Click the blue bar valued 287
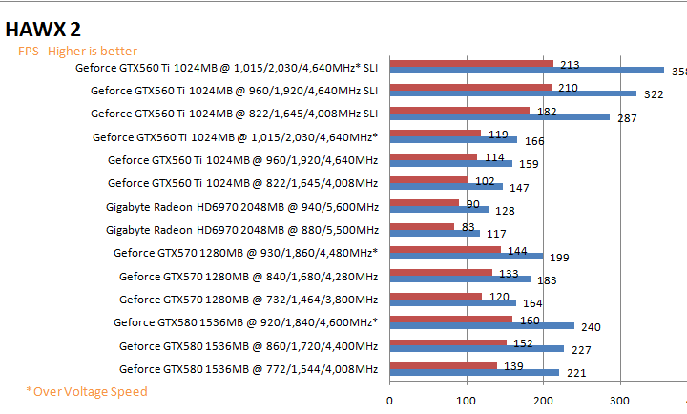Screen dimensions: 687x414 tap(499, 116)
